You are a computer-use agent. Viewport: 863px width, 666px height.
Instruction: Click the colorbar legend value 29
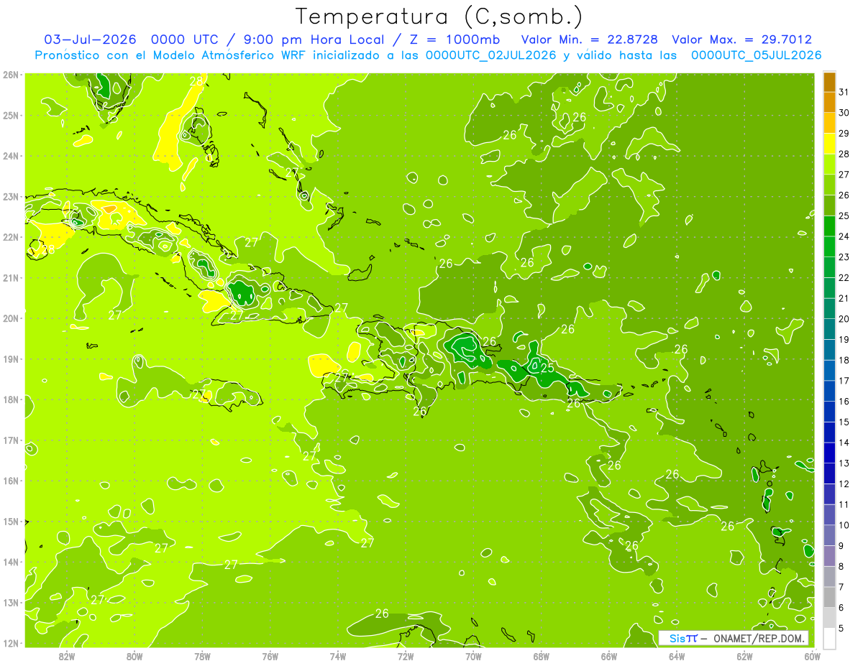[844, 134]
